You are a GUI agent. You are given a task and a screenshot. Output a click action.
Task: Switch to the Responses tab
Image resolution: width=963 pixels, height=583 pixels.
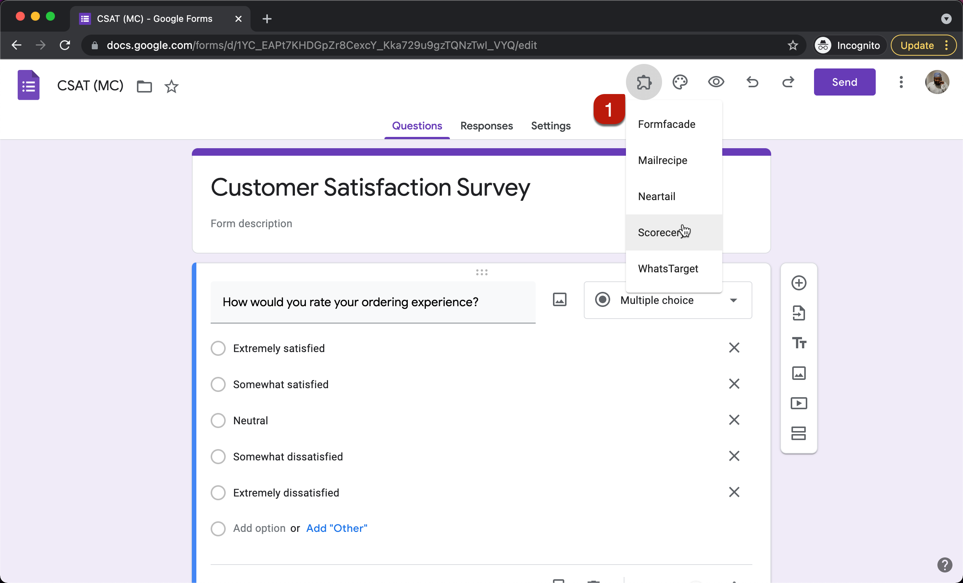coord(486,126)
